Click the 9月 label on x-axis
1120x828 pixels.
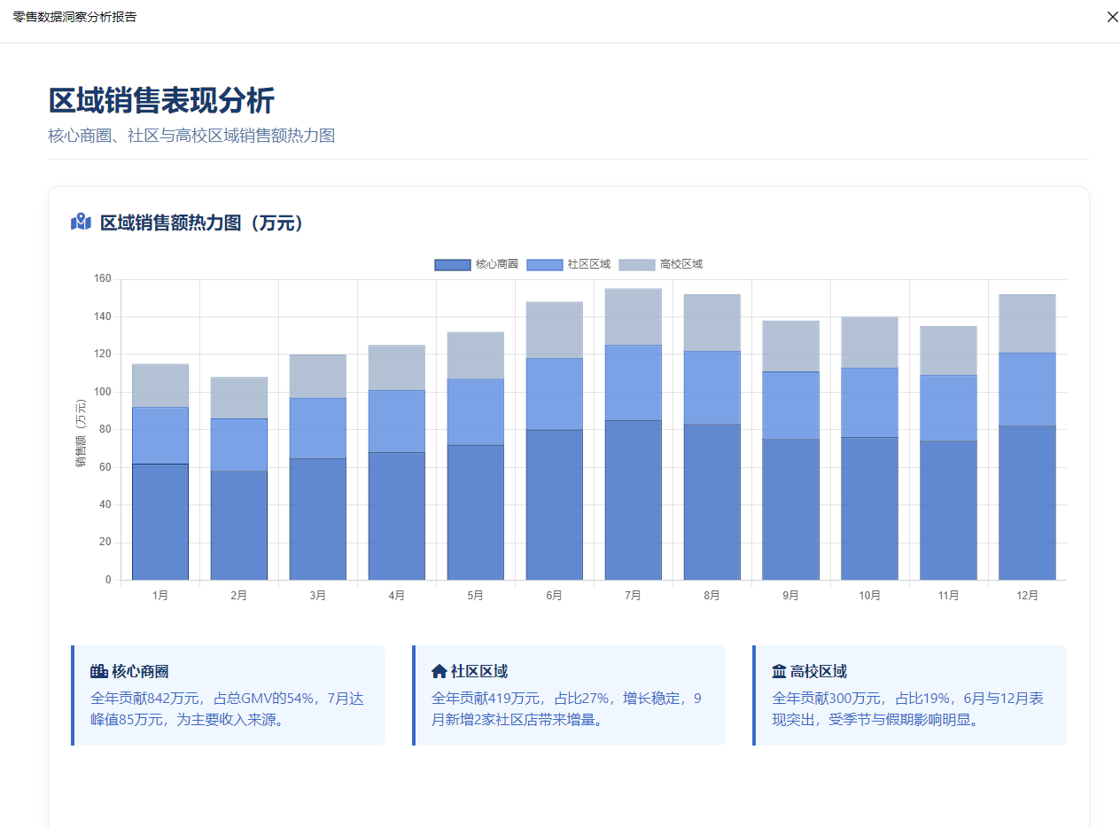point(790,596)
